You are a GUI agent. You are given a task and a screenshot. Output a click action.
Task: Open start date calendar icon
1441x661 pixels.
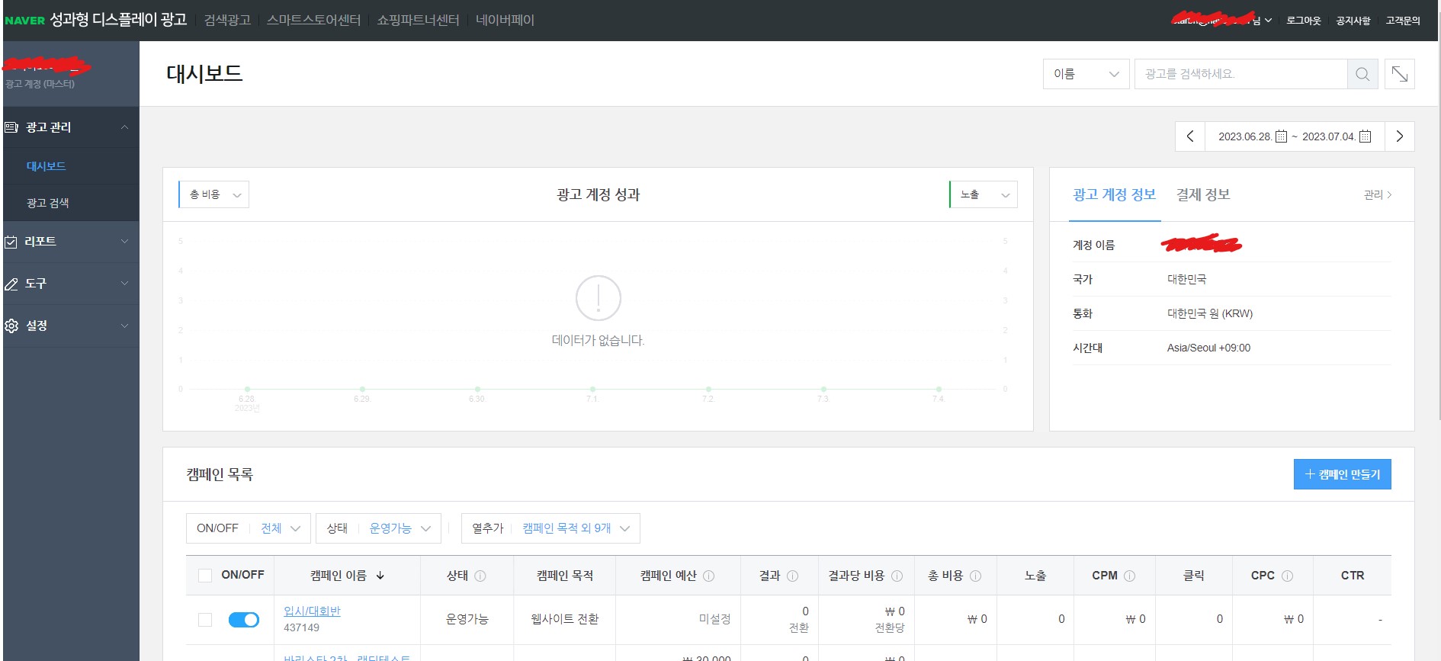[x=1282, y=136]
